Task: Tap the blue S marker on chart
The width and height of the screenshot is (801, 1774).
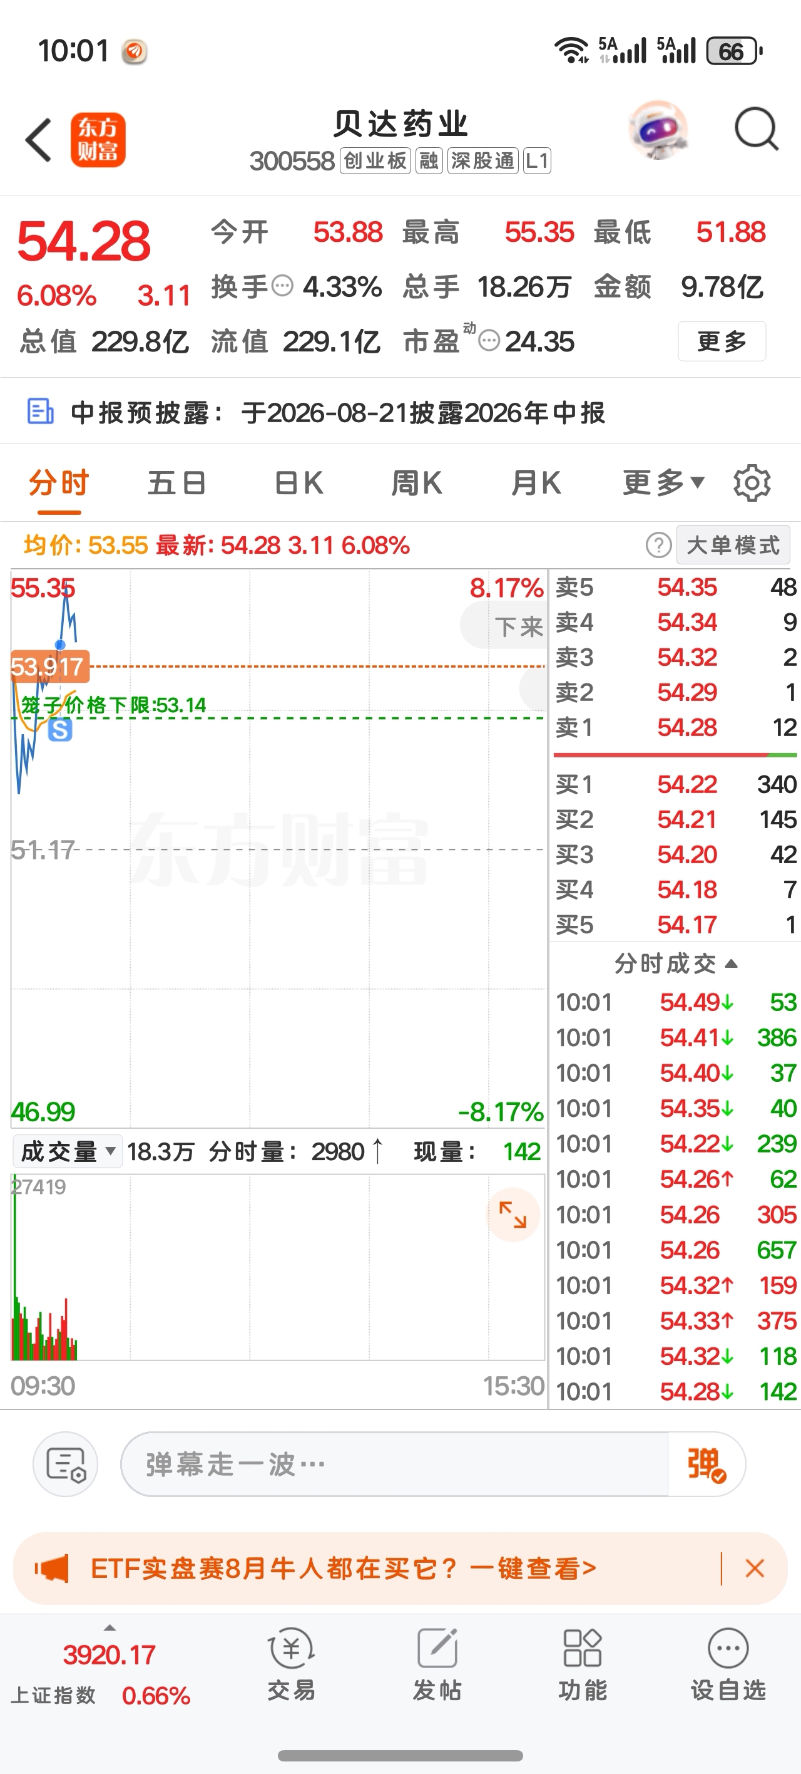Action: (x=61, y=730)
